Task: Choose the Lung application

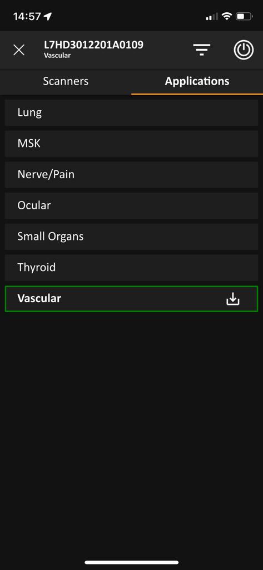Action: pos(131,112)
